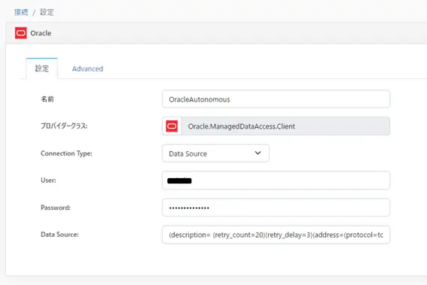Click the プロバイダークラス label
Viewport: 427px width, 285px height.
(x=64, y=126)
